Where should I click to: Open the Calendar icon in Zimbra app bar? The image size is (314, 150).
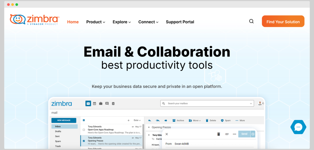[x=94, y=104]
